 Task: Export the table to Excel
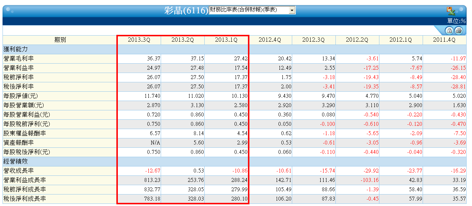click(451, 11)
